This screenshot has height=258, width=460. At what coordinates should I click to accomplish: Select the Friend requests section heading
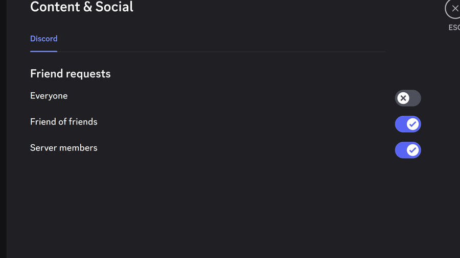point(71,74)
